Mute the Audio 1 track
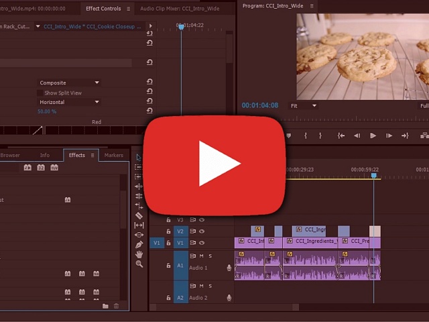This screenshot has width=429, height=322. (201, 256)
